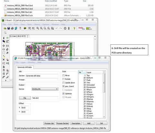Screen dimensions: 155x133
Task: Open the Library menu in Board window
Action: pyautogui.click(x=37, y=24)
